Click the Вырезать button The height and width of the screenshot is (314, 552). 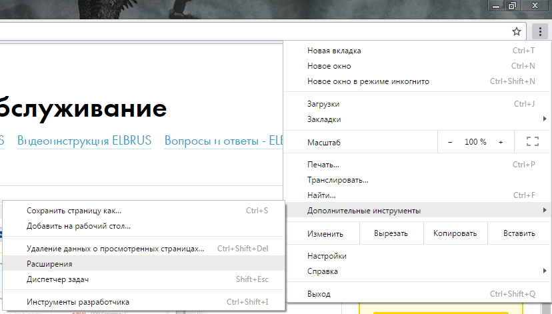[x=391, y=234]
